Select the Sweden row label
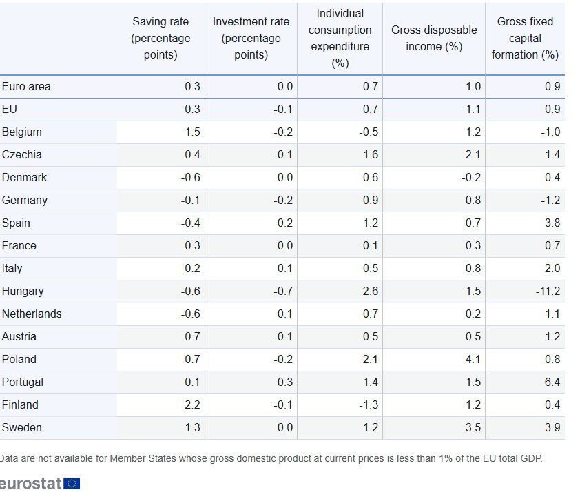This screenshot has height=492, width=580. pos(22,428)
